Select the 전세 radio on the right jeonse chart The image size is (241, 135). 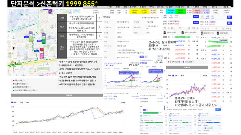click(x=173, y=75)
